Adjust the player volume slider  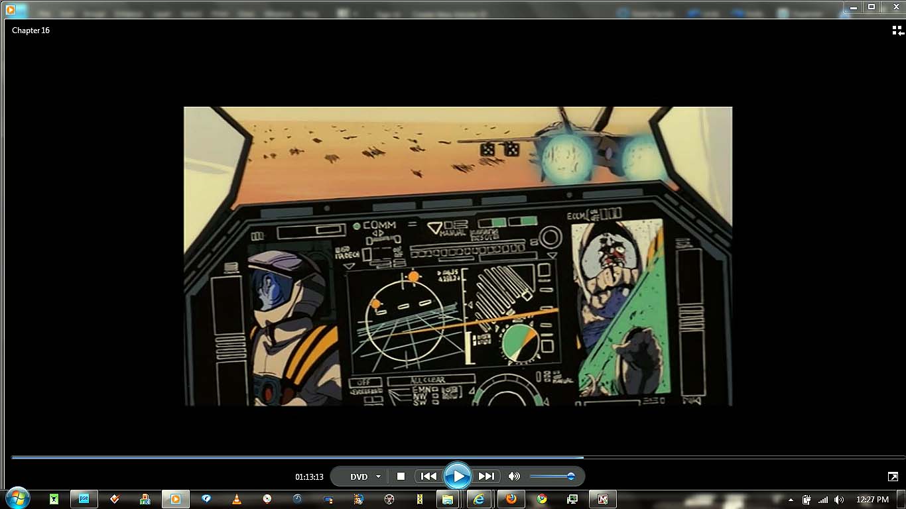tap(552, 476)
